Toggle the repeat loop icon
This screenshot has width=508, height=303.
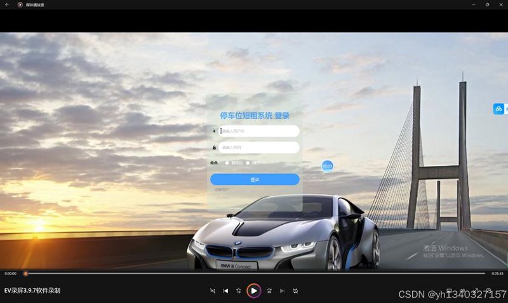click(x=295, y=291)
